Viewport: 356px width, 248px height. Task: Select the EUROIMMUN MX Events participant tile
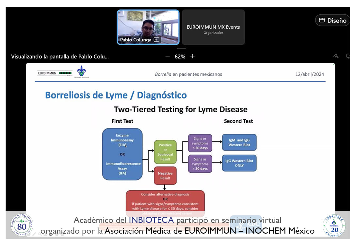click(x=213, y=27)
